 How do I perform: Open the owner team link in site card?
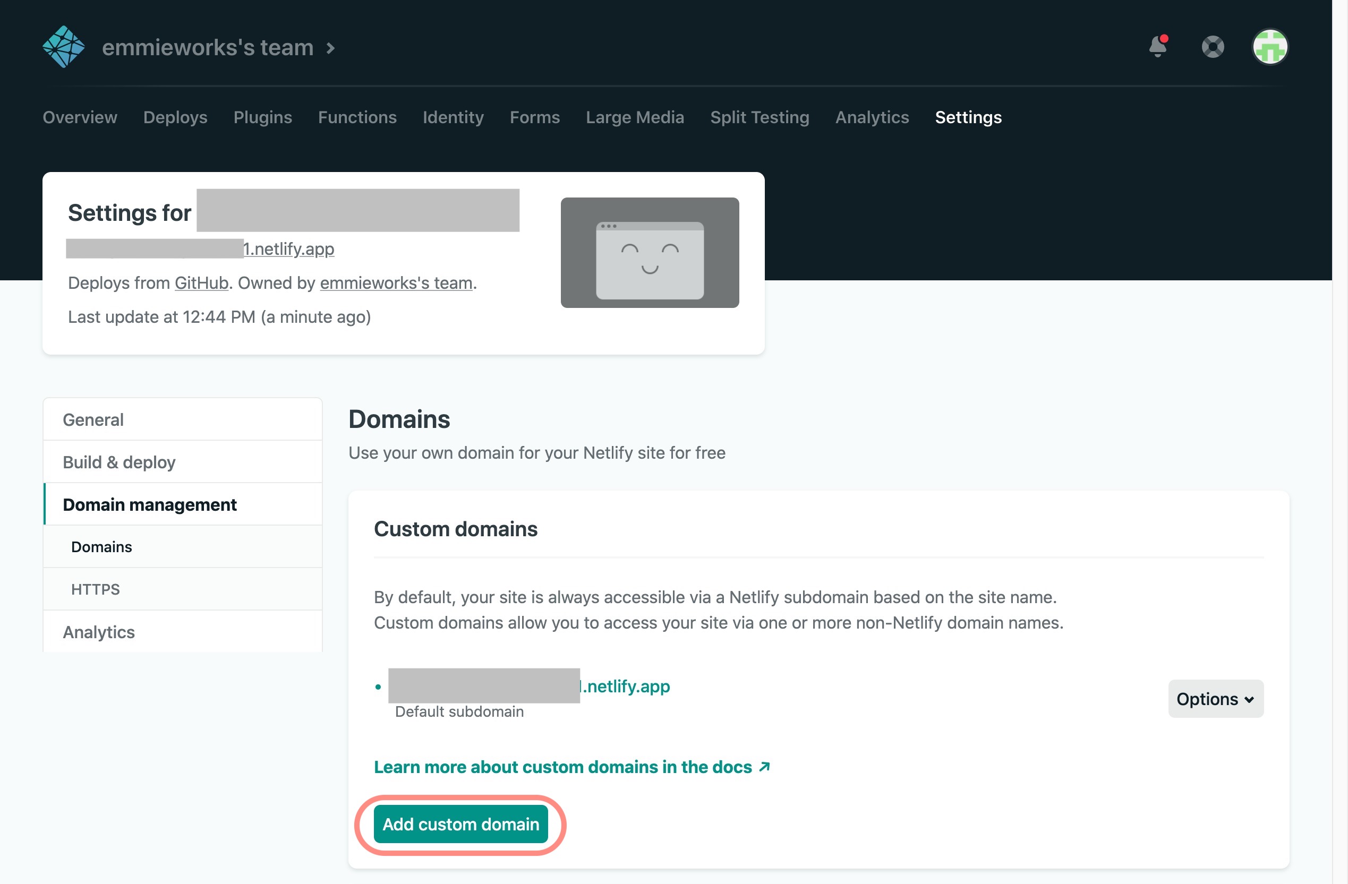coord(396,282)
